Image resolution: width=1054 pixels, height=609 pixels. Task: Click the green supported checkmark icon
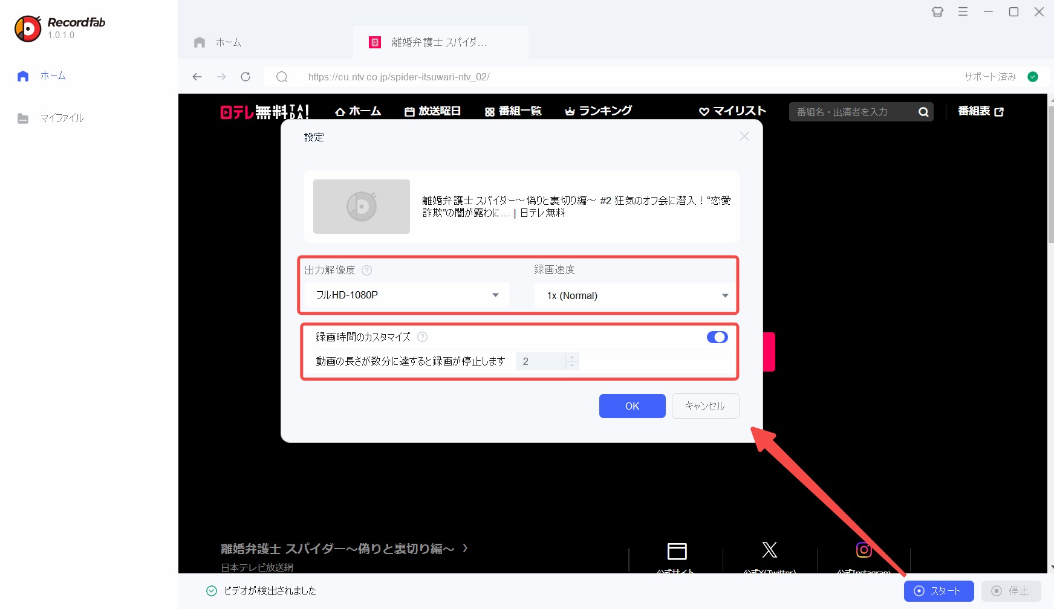click(1033, 77)
